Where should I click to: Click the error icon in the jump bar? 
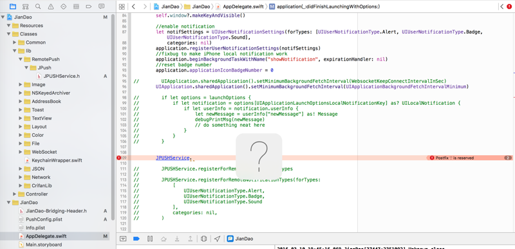click(509, 6)
